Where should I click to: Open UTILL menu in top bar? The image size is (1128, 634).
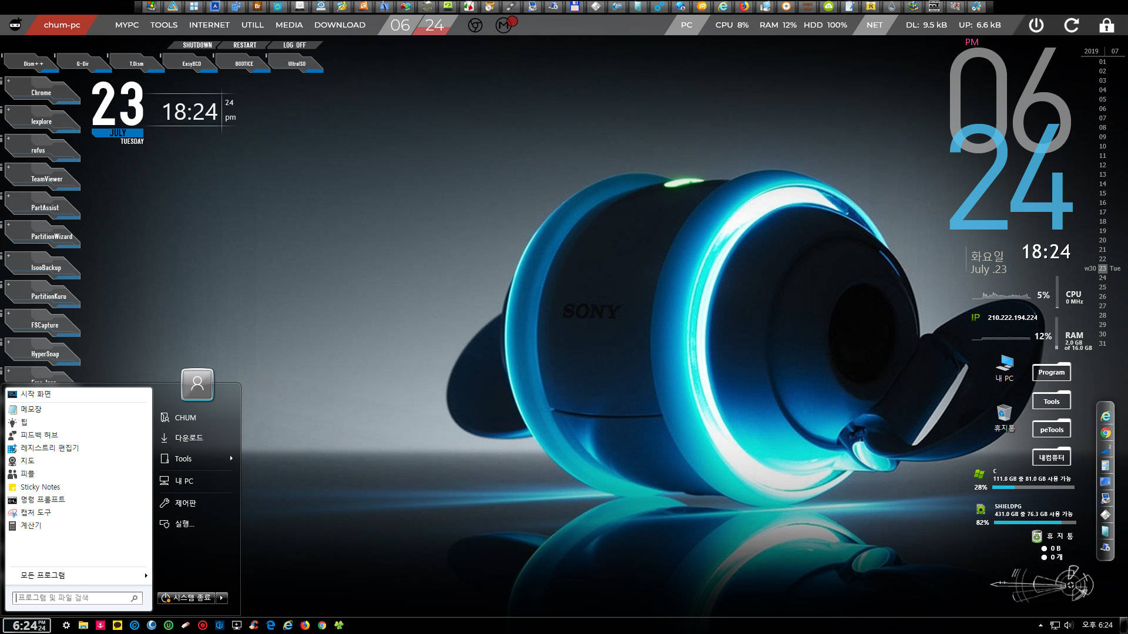point(253,25)
